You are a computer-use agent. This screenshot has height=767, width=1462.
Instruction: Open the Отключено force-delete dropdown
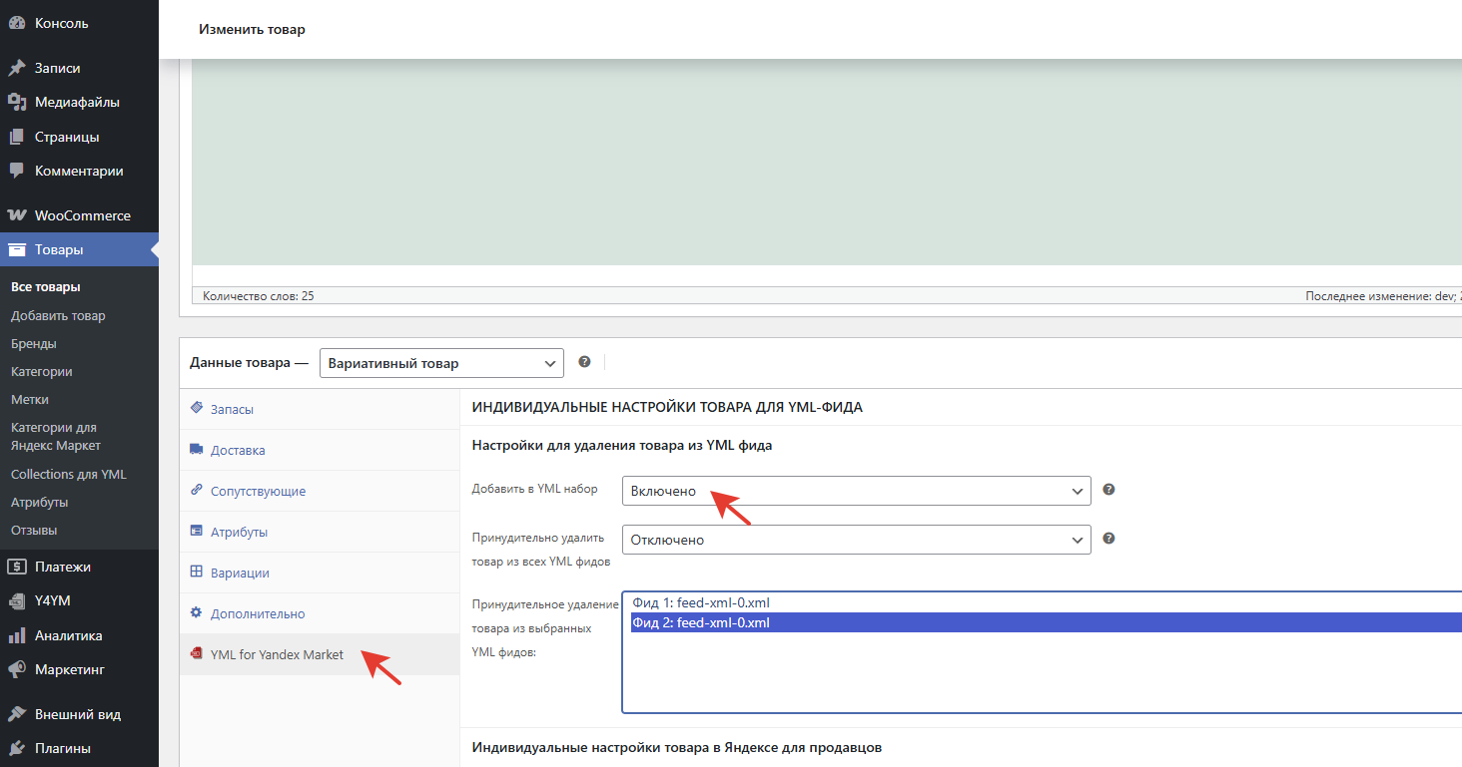click(856, 540)
